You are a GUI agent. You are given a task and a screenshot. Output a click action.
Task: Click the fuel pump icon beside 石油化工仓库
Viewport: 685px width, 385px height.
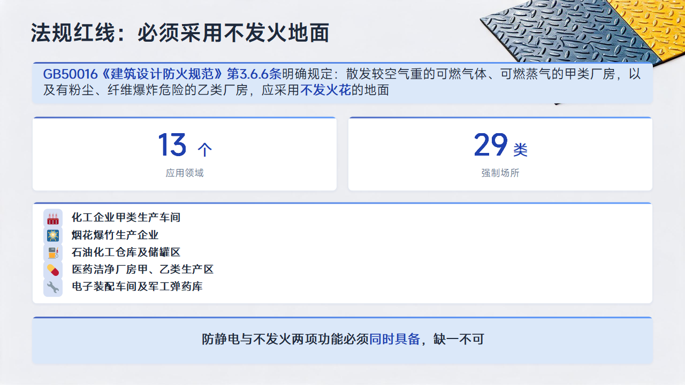tap(53, 252)
